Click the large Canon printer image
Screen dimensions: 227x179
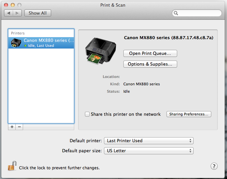[101, 51]
